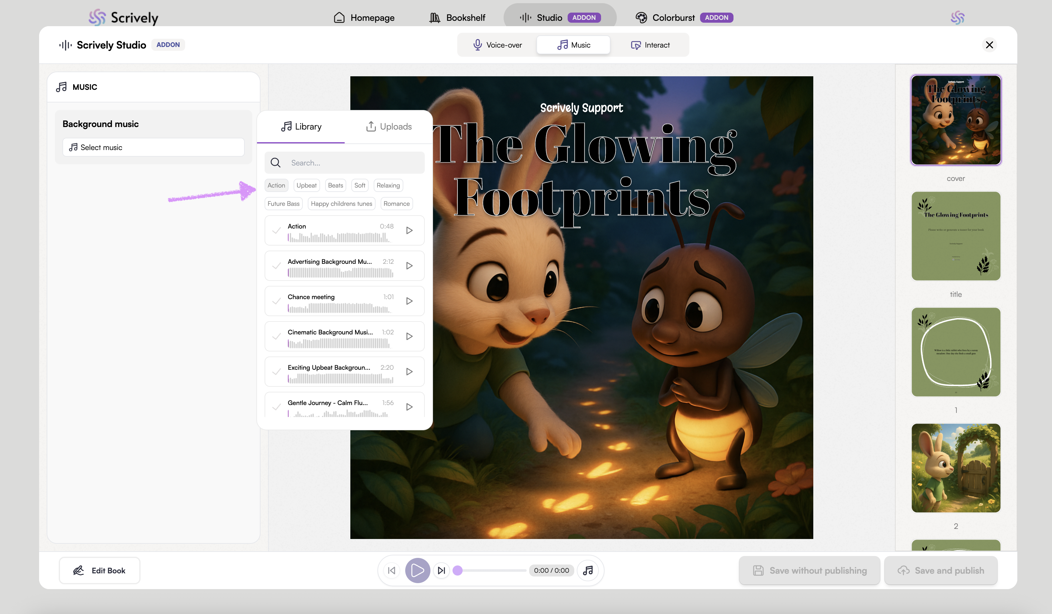The height and width of the screenshot is (614, 1052).
Task: Open the Voice-over tab
Action: point(497,45)
